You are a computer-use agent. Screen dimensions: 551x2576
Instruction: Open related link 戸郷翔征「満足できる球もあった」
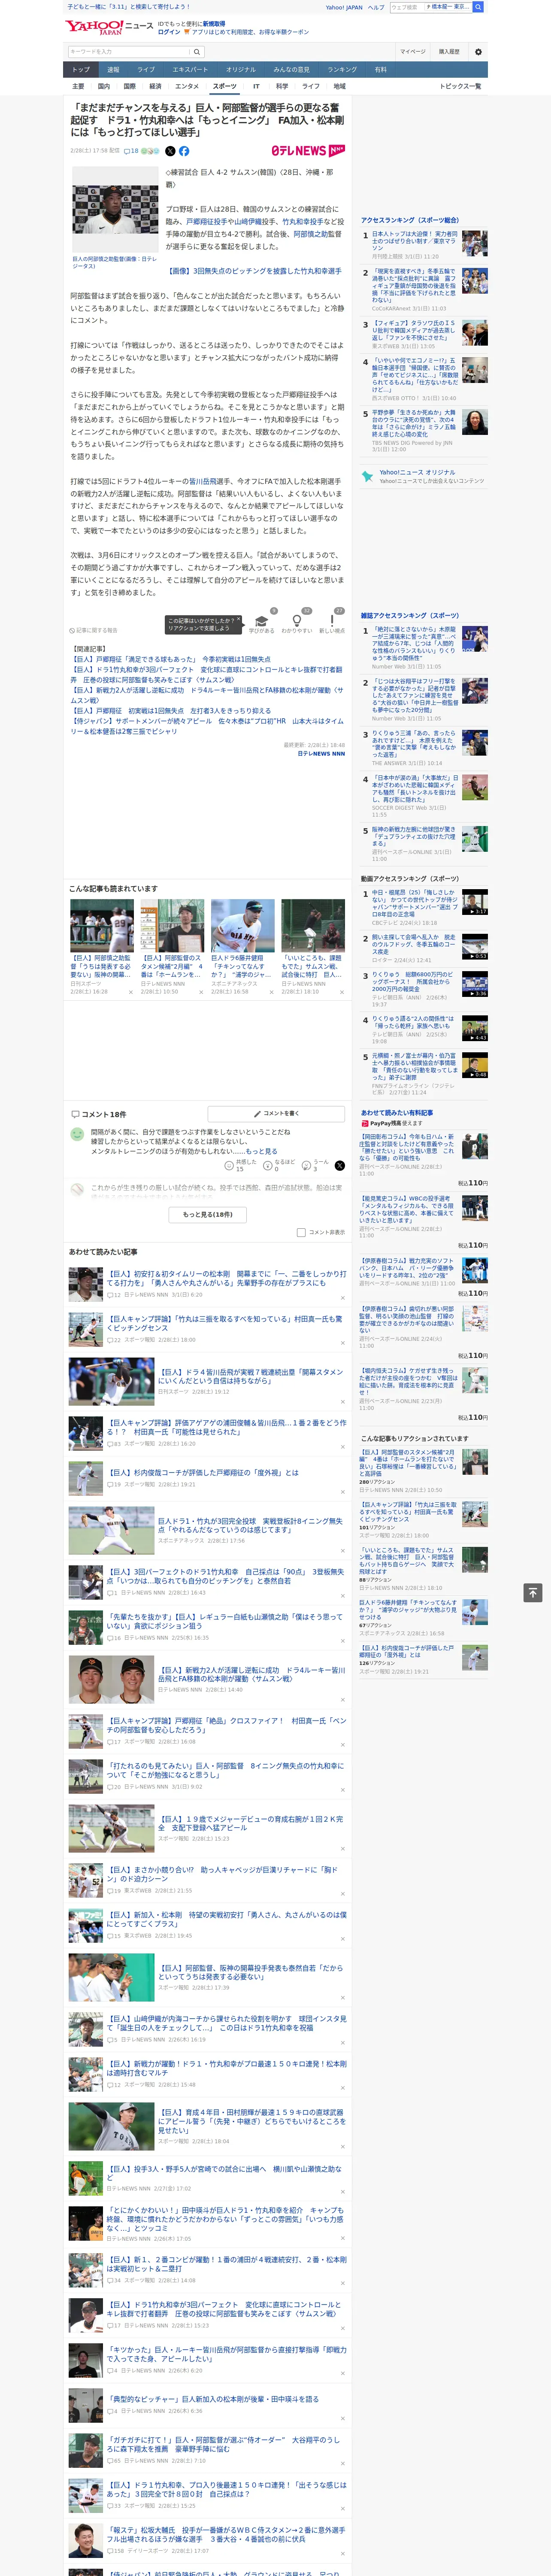tap(170, 659)
